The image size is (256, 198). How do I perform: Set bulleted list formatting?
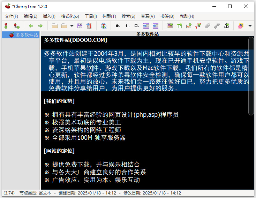118,26
